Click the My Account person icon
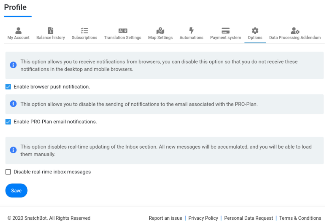The image size is (325, 223). [19, 31]
